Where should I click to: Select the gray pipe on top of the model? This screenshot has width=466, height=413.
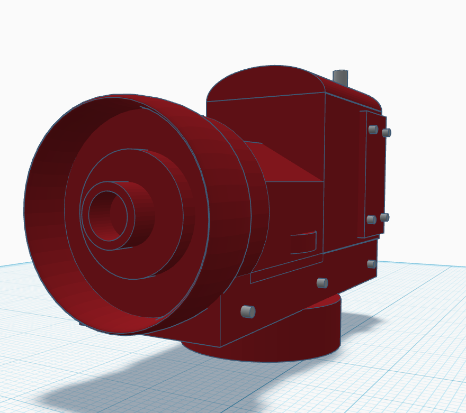pyautogui.click(x=340, y=78)
